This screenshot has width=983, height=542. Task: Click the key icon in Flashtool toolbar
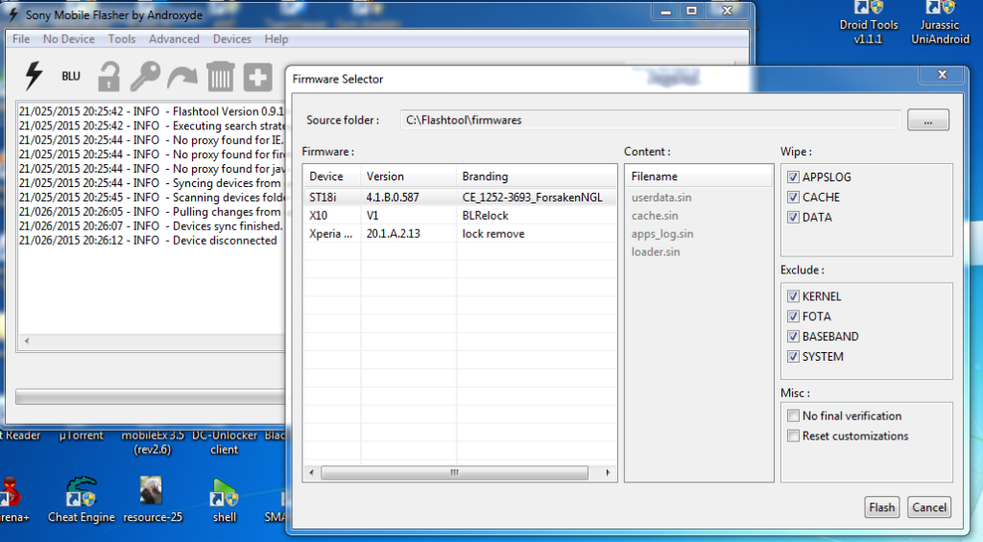(146, 77)
